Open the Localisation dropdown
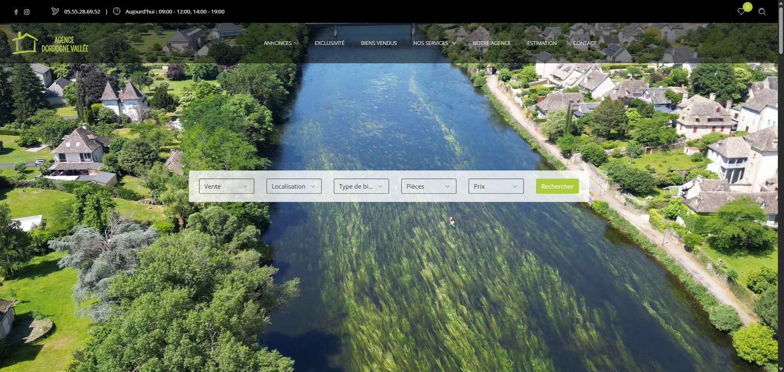The width and height of the screenshot is (784, 372). [x=294, y=186]
